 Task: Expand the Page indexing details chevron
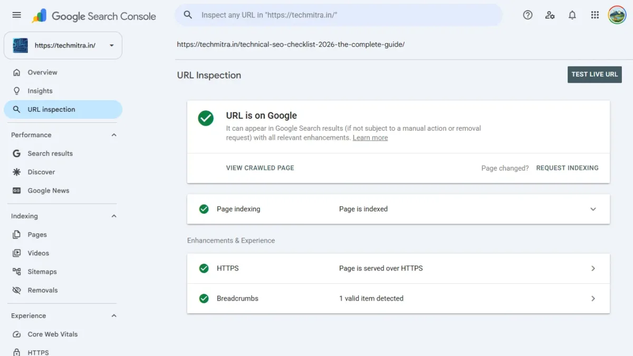(x=593, y=209)
